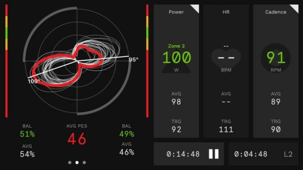The image size is (303, 170).
Task: Select the left balance value 51%
Action: (x=27, y=134)
